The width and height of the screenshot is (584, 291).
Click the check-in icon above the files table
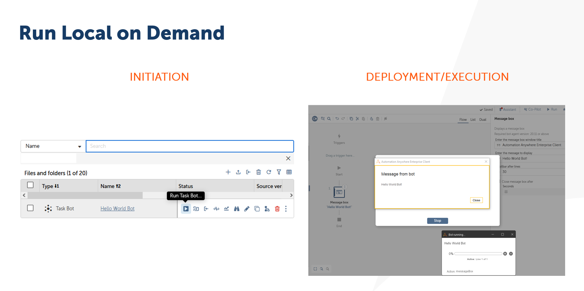[x=248, y=172]
